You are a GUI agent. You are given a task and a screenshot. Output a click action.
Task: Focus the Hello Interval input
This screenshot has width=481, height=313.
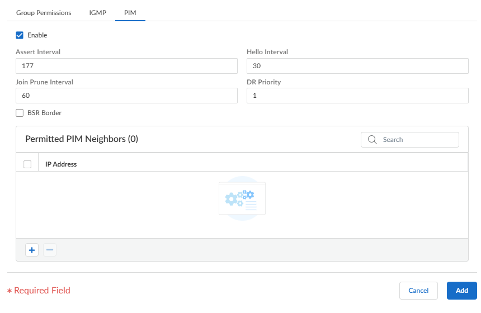point(357,66)
